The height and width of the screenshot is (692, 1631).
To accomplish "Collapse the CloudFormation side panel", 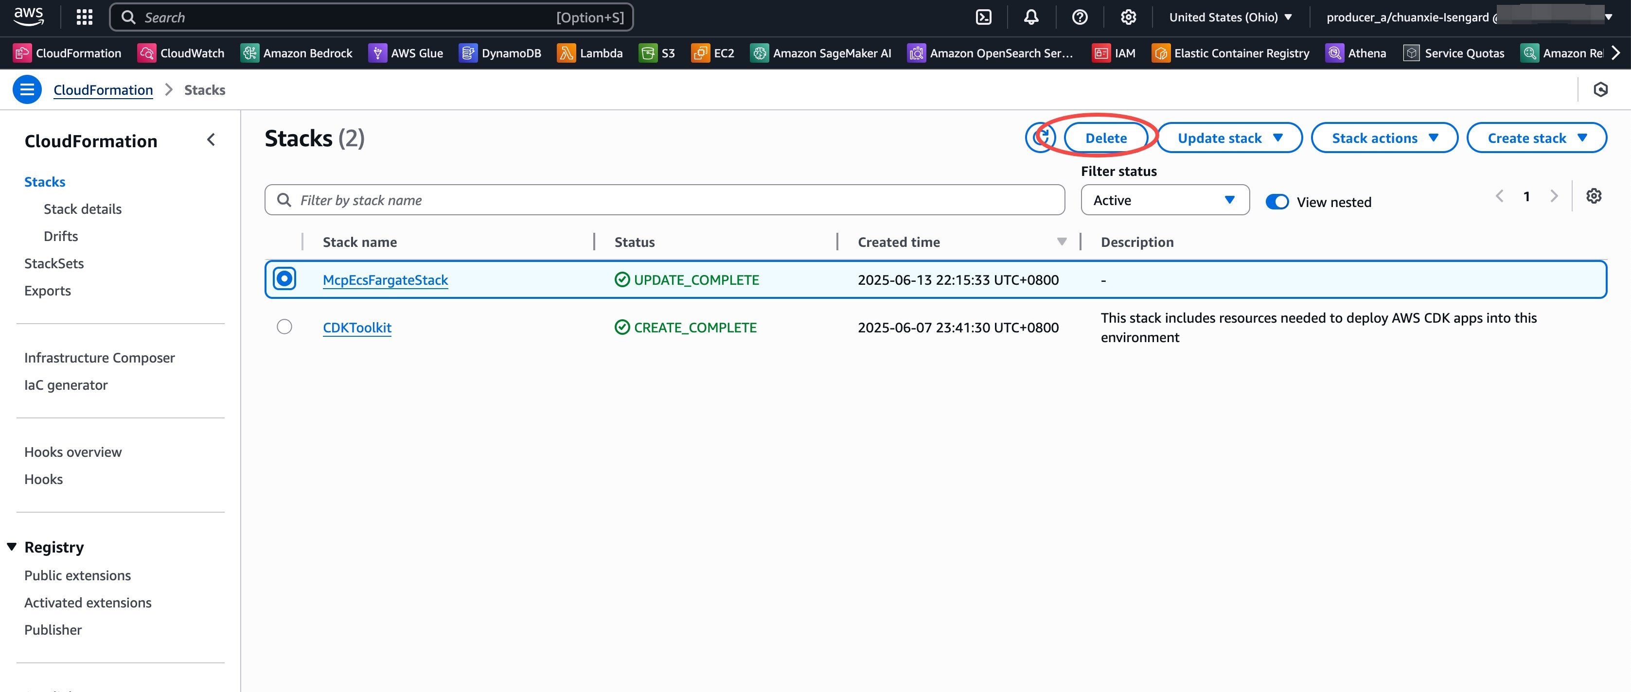I will (212, 140).
